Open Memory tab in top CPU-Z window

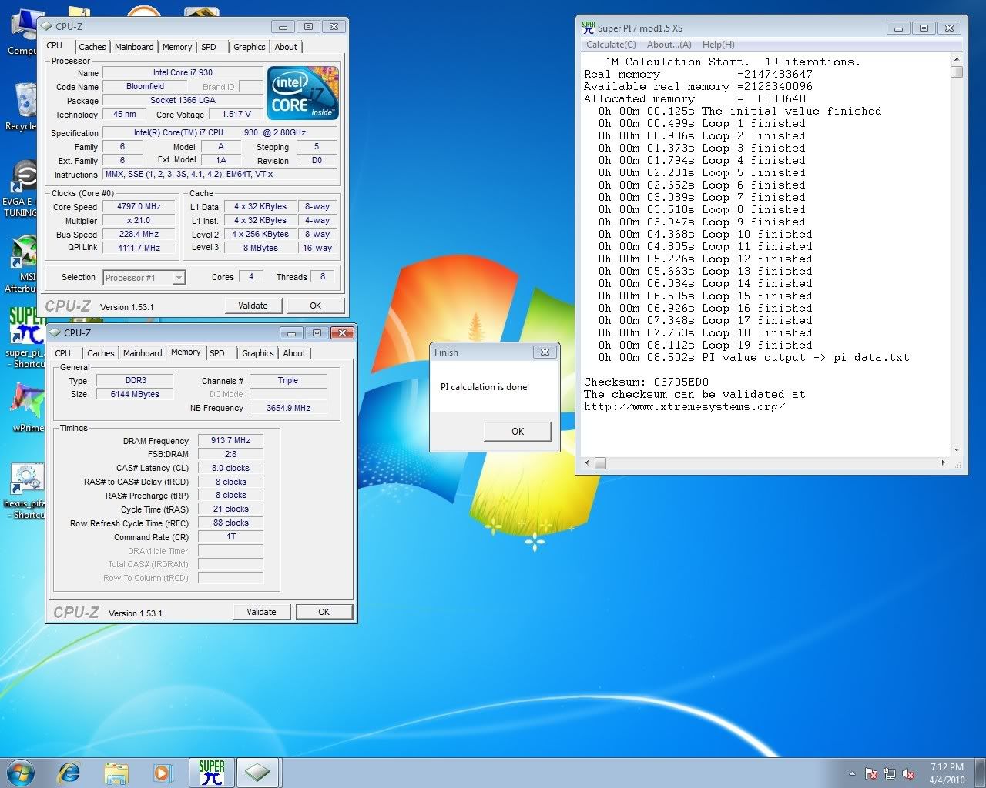pyautogui.click(x=177, y=47)
